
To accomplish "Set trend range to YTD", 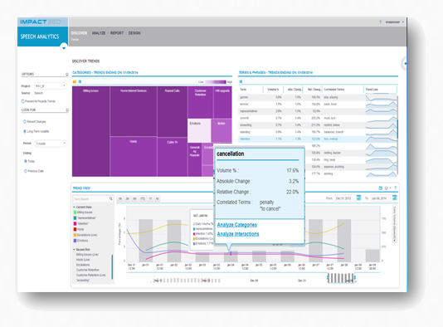I will pos(142,198).
